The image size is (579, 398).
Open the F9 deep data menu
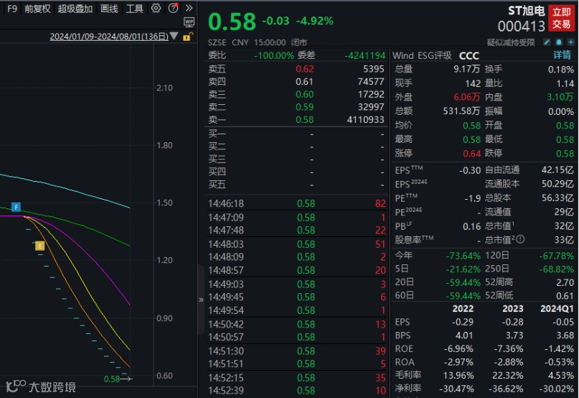[12, 9]
